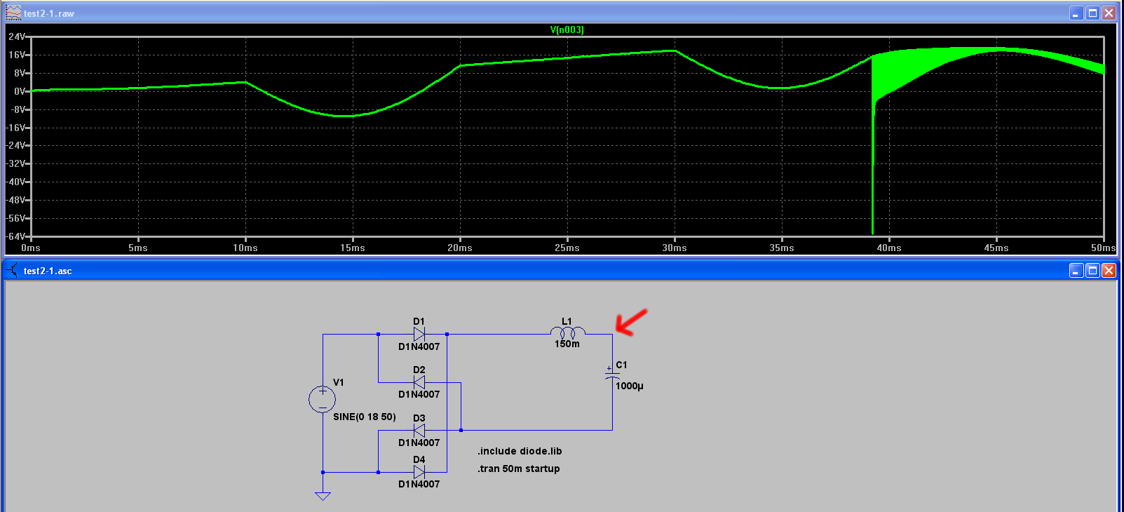Screen dimensions: 1124x512
Task: Click the waveform icon in test2-1.raw title bar
Action: (13, 13)
